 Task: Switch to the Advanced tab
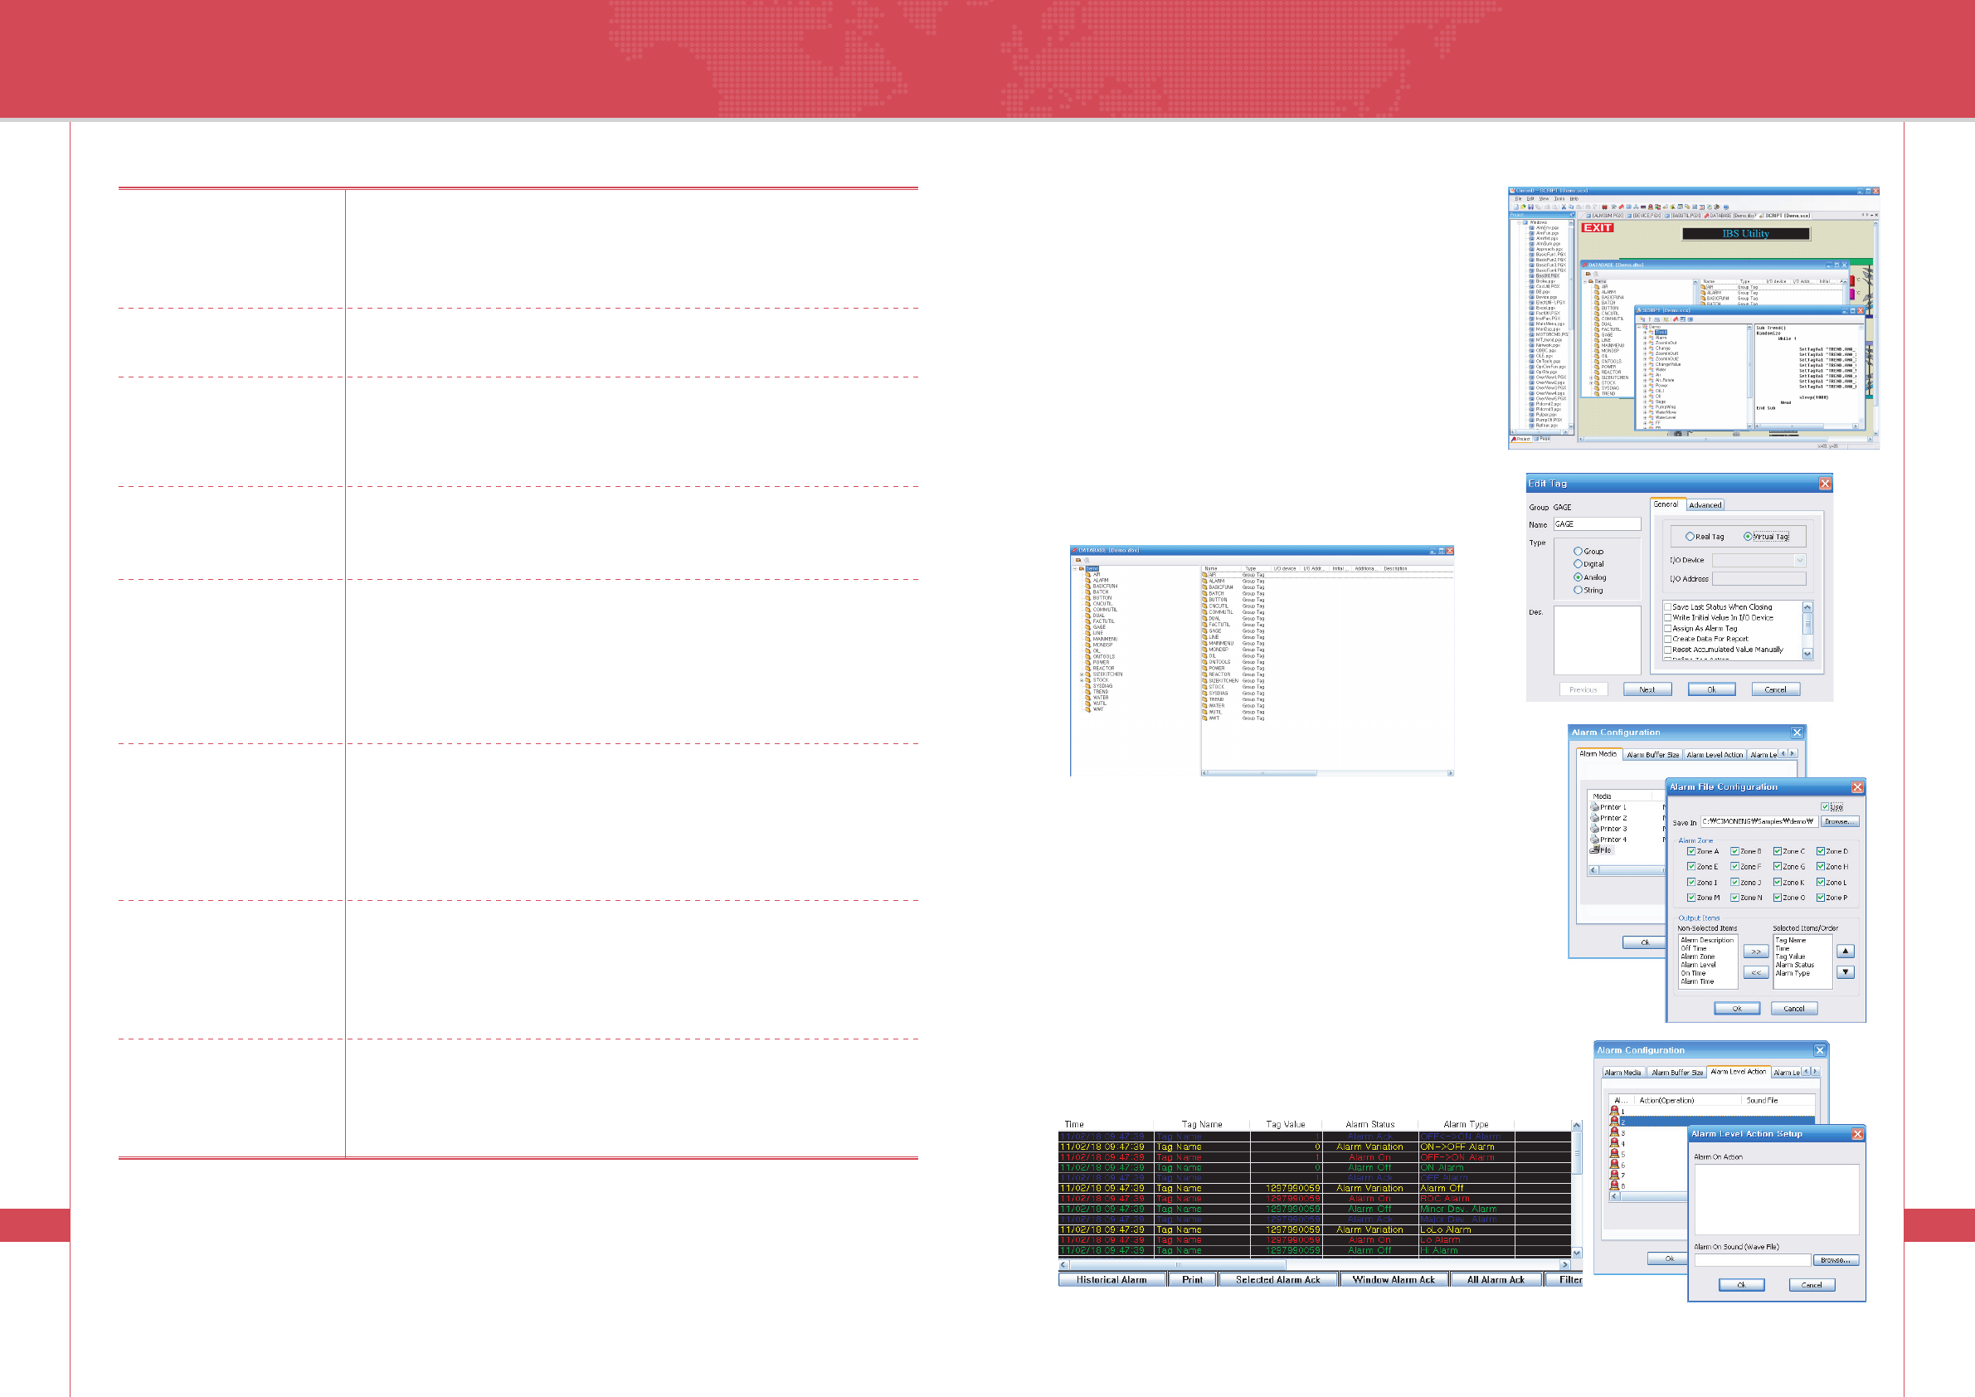(1705, 505)
